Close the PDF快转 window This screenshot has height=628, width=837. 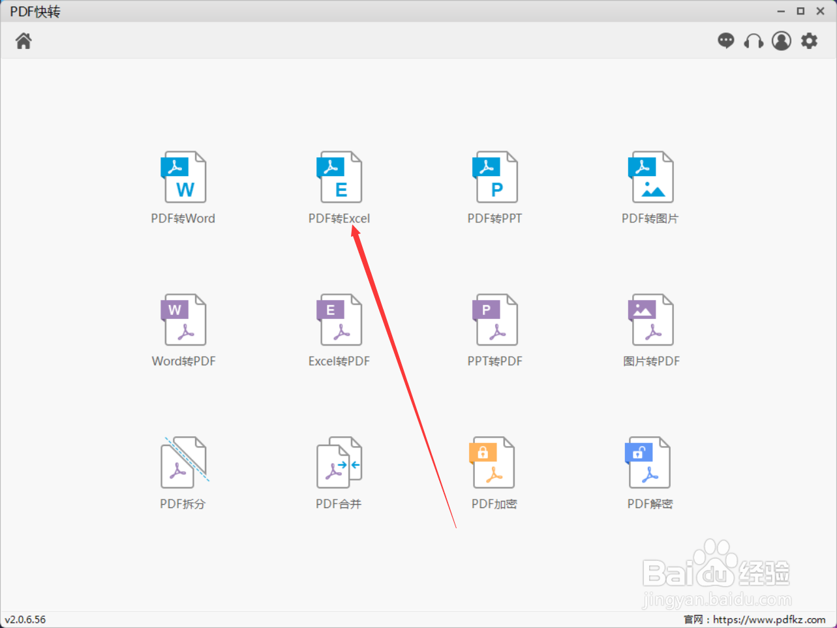821,11
